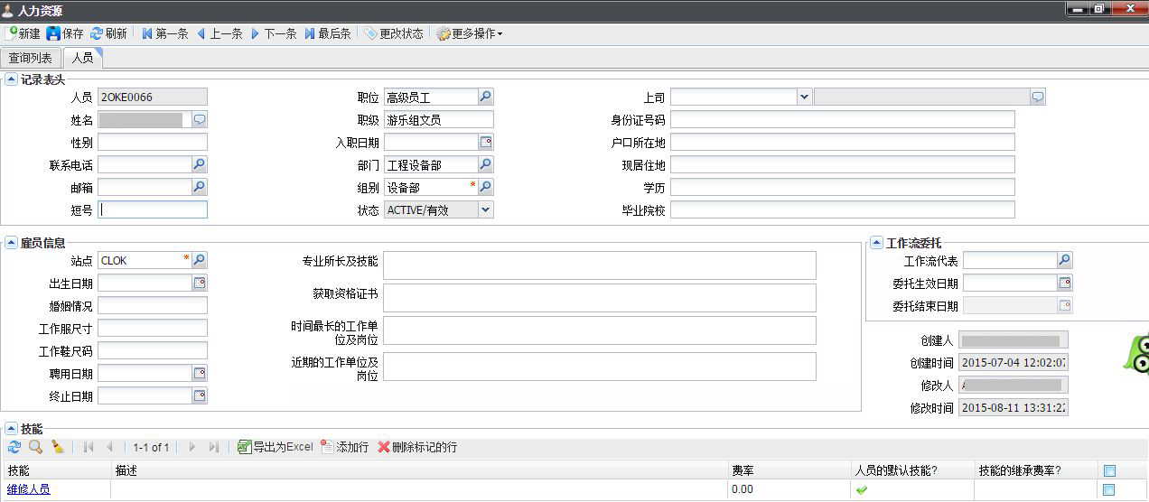The height and width of the screenshot is (502, 1149).
Task: Open the 维修人员 skill link
Action: pyautogui.click(x=29, y=489)
